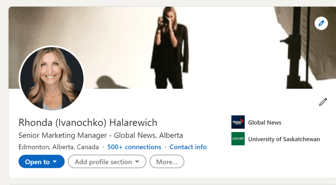The height and width of the screenshot is (185, 336).
Task: Click the photographer figure in the banner
Action: [170, 49]
